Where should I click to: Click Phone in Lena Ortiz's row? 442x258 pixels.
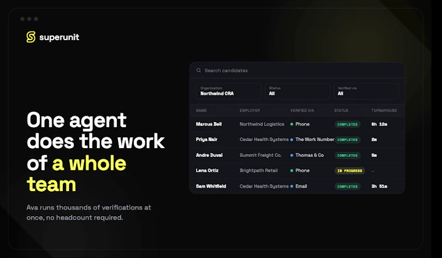(x=302, y=170)
